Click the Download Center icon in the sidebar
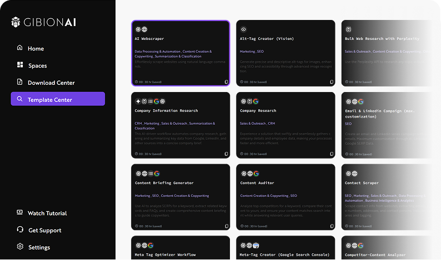The width and height of the screenshot is (441, 260). 20,83
